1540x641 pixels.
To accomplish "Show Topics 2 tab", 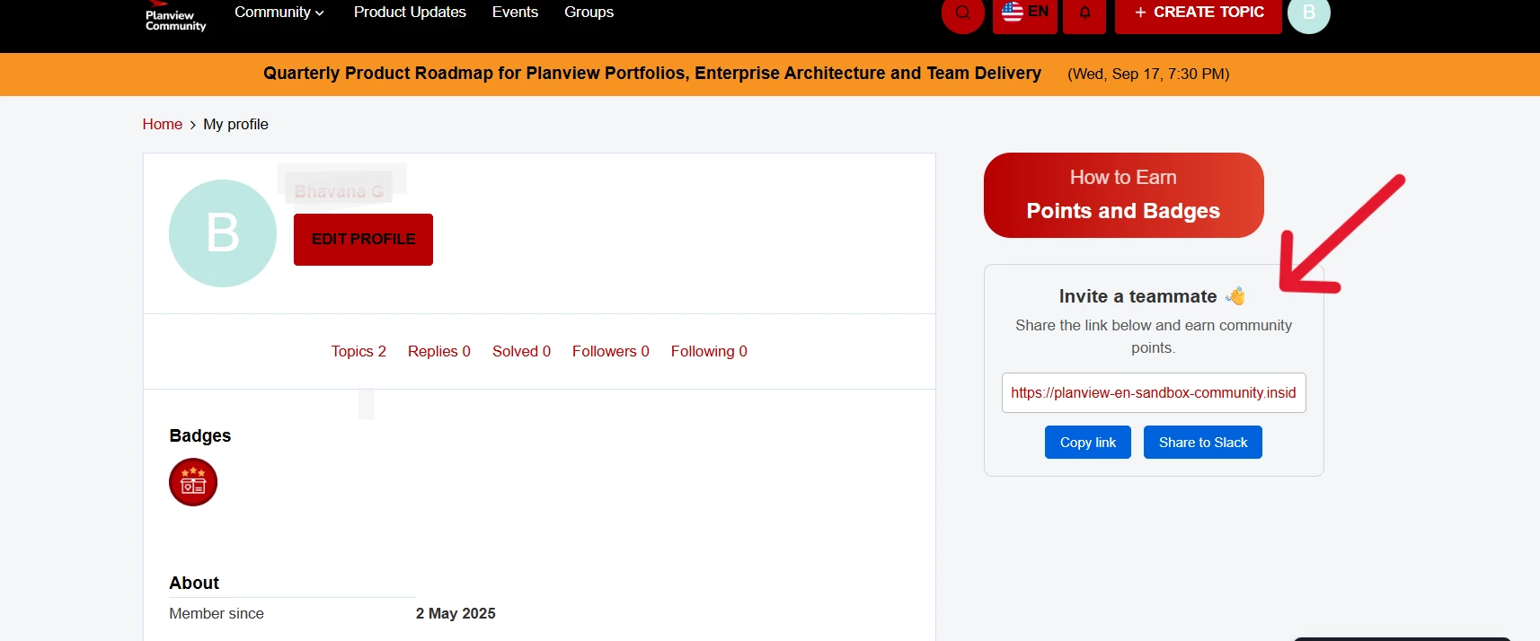I will [x=358, y=351].
